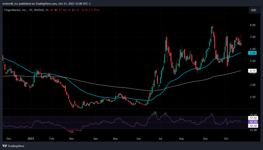
Task: Click the 2023 label on time axis
Action: [31, 139]
